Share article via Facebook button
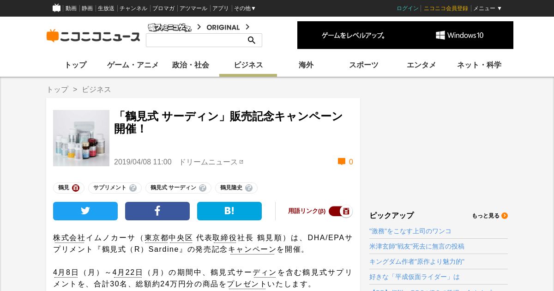The width and height of the screenshot is (554, 291). tap(157, 211)
